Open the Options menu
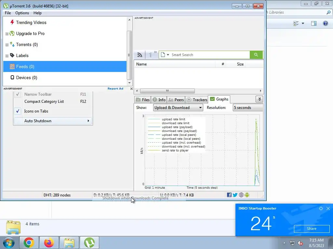 [x=22, y=13]
